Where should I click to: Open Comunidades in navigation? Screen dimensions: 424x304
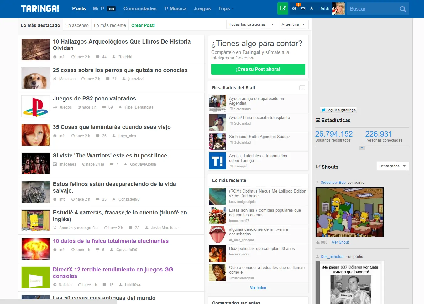click(140, 8)
